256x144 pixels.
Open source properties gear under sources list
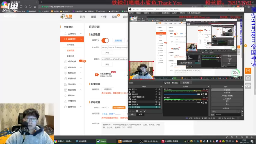pos(137,111)
